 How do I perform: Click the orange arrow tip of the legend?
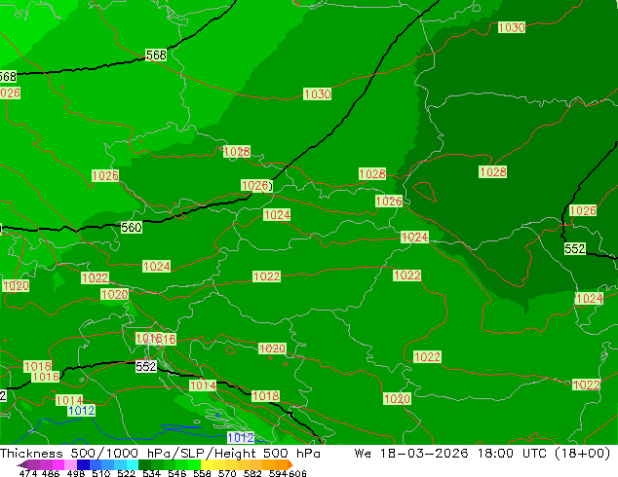[290, 464]
